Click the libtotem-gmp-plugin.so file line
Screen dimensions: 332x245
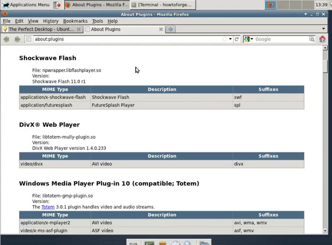tap(63, 196)
